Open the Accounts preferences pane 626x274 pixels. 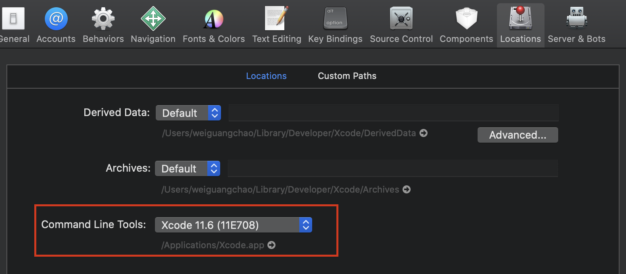[56, 24]
